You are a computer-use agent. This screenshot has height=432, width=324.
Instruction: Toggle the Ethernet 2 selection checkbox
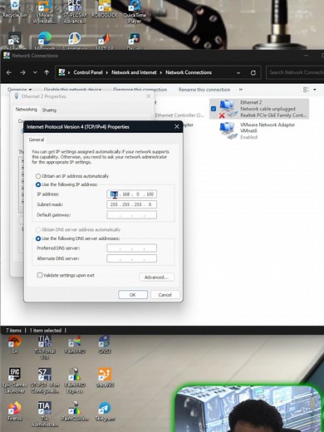(214, 109)
